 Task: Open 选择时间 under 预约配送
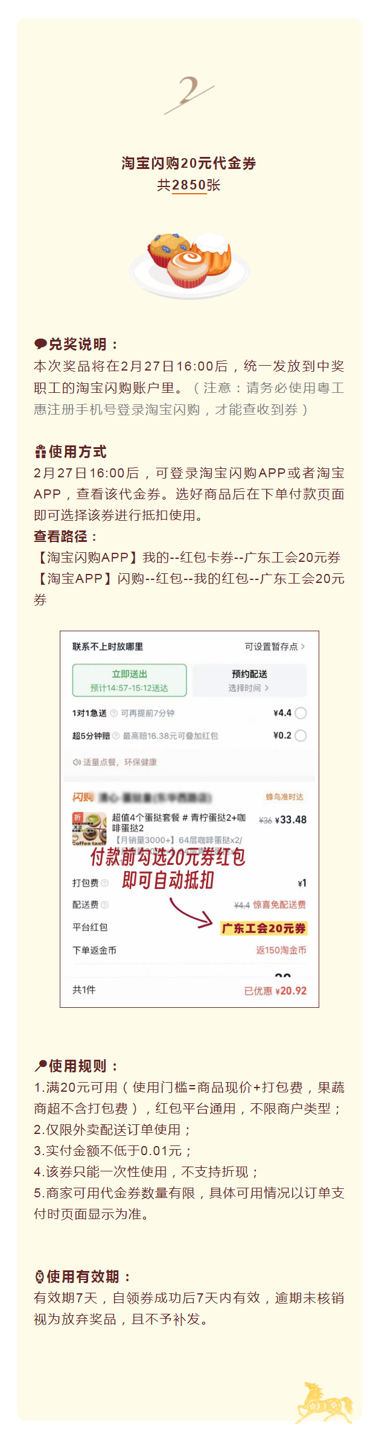coord(249,688)
